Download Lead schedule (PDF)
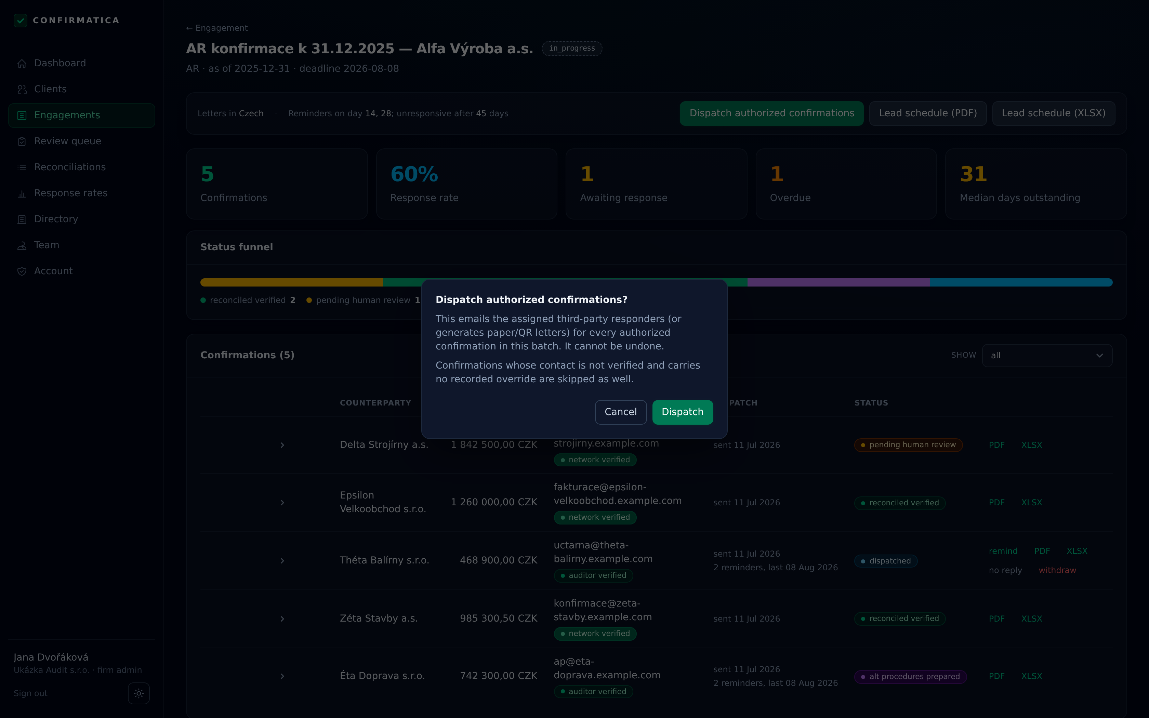This screenshot has height=718, width=1149. (x=928, y=114)
